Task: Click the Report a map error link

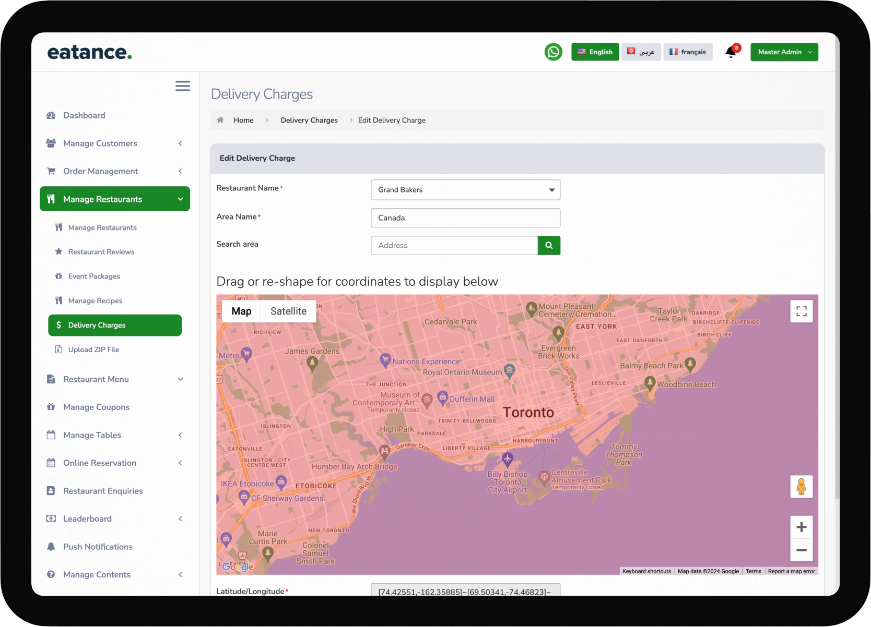Action: point(791,571)
